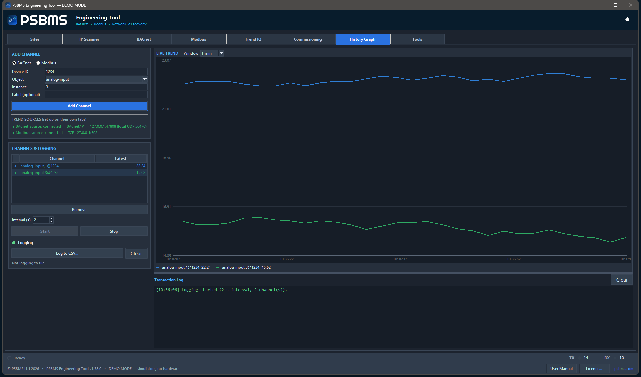The height and width of the screenshot is (377, 641).
Task: Decrease the Interval with the down arrow
Action: (x=51, y=221)
